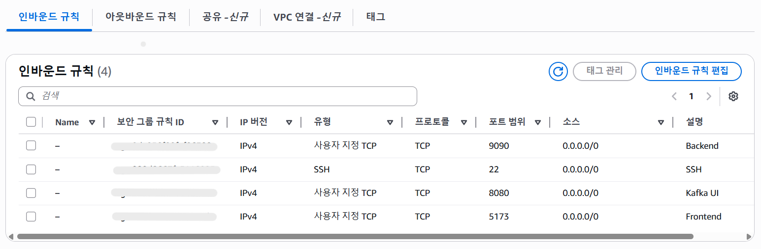Open the 태그 tab
The image size is (761, 249).
tap(376, 17)
